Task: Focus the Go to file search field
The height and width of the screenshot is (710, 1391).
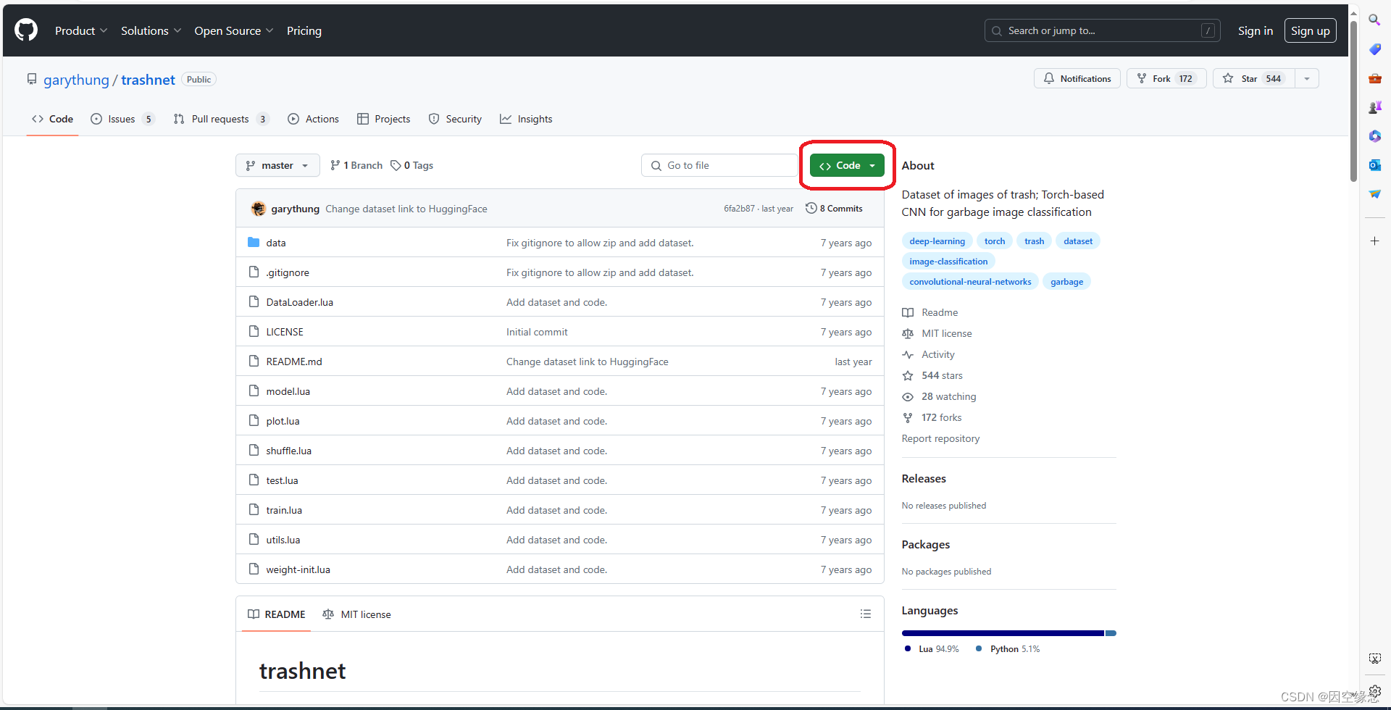Action: [x=719, y=165]
